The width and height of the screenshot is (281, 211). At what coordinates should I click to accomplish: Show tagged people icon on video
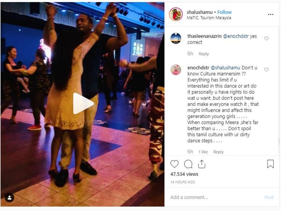[9, 198]
